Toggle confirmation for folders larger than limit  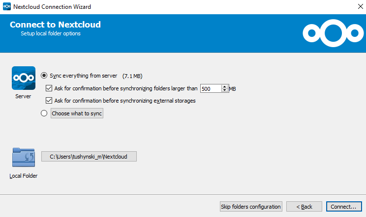coord(49,88)
